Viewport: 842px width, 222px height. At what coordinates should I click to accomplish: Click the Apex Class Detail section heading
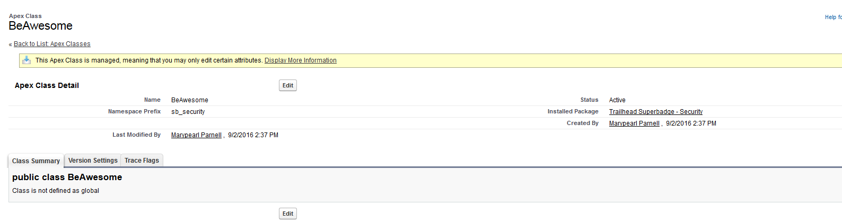[x=47, y=85]
